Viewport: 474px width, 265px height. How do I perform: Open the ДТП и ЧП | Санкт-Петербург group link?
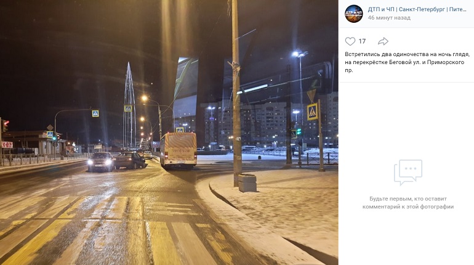click(417, 9)
